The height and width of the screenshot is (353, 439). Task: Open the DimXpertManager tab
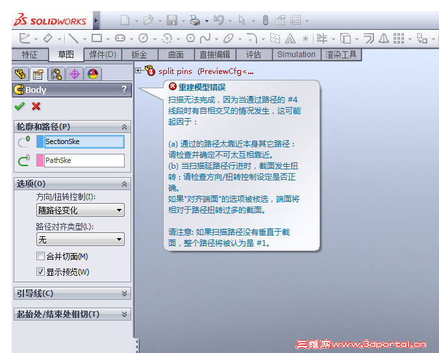click(x=75, y=74)
